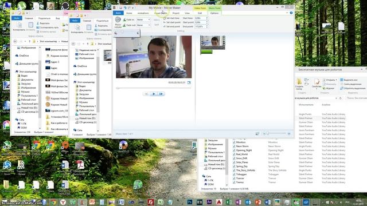
Task: Open Photoshop from the taskbar
Action: tap(190, 202)
